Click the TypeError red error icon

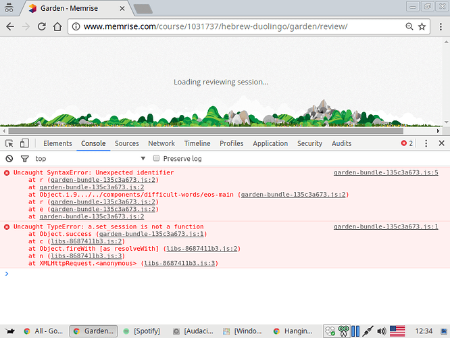(x=7, y=227)
